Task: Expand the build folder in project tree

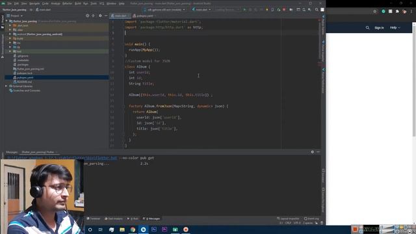Action: pyautogui.click(x=10, y=38)
